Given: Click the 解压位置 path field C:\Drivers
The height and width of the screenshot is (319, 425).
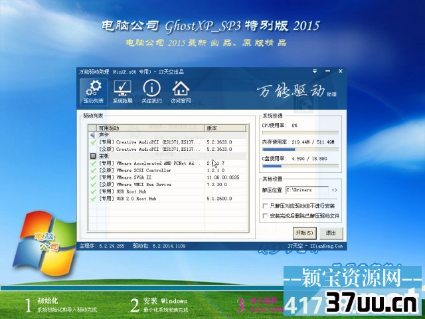Looking at the screenshot, I should [307, 190].
